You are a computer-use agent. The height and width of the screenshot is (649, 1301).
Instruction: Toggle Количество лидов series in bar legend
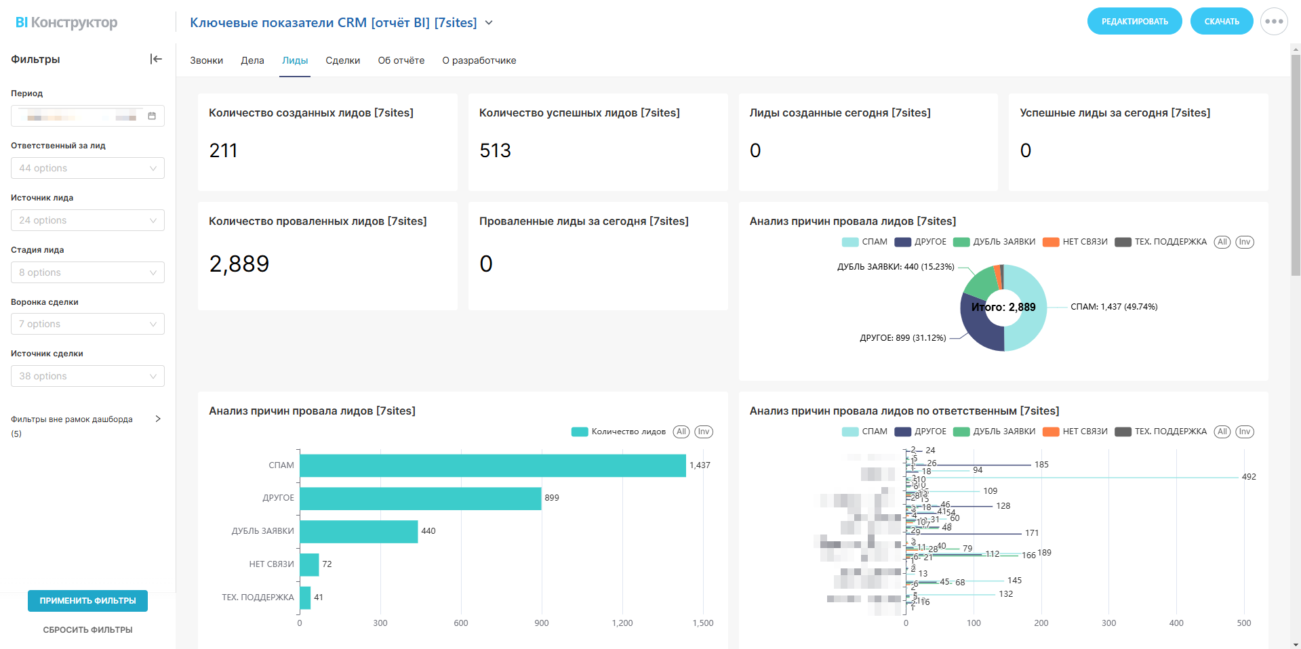[618, 432]
